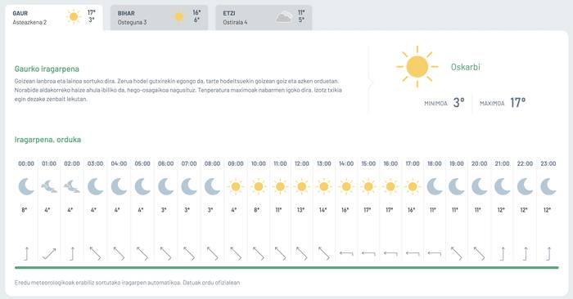Click the Gaurko iragarpena heading
Screen dimensions: 573x299
pos(47,69)
